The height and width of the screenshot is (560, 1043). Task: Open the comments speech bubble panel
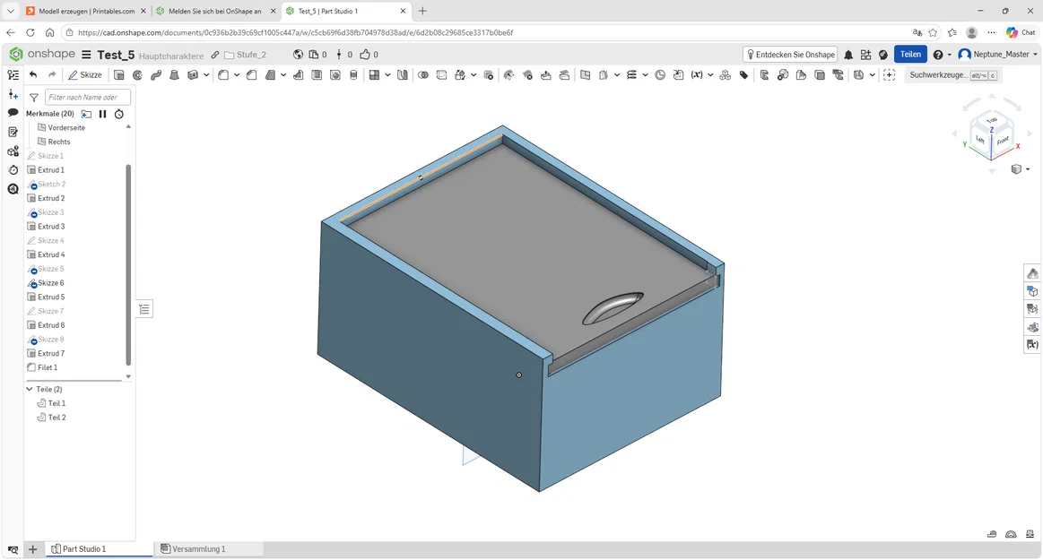pos(13,113)
